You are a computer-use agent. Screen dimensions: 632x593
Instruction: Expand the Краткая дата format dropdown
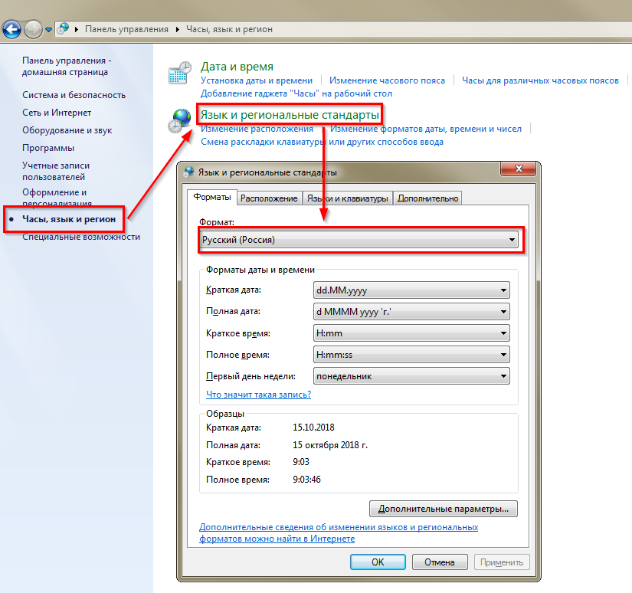pos(411,290)
